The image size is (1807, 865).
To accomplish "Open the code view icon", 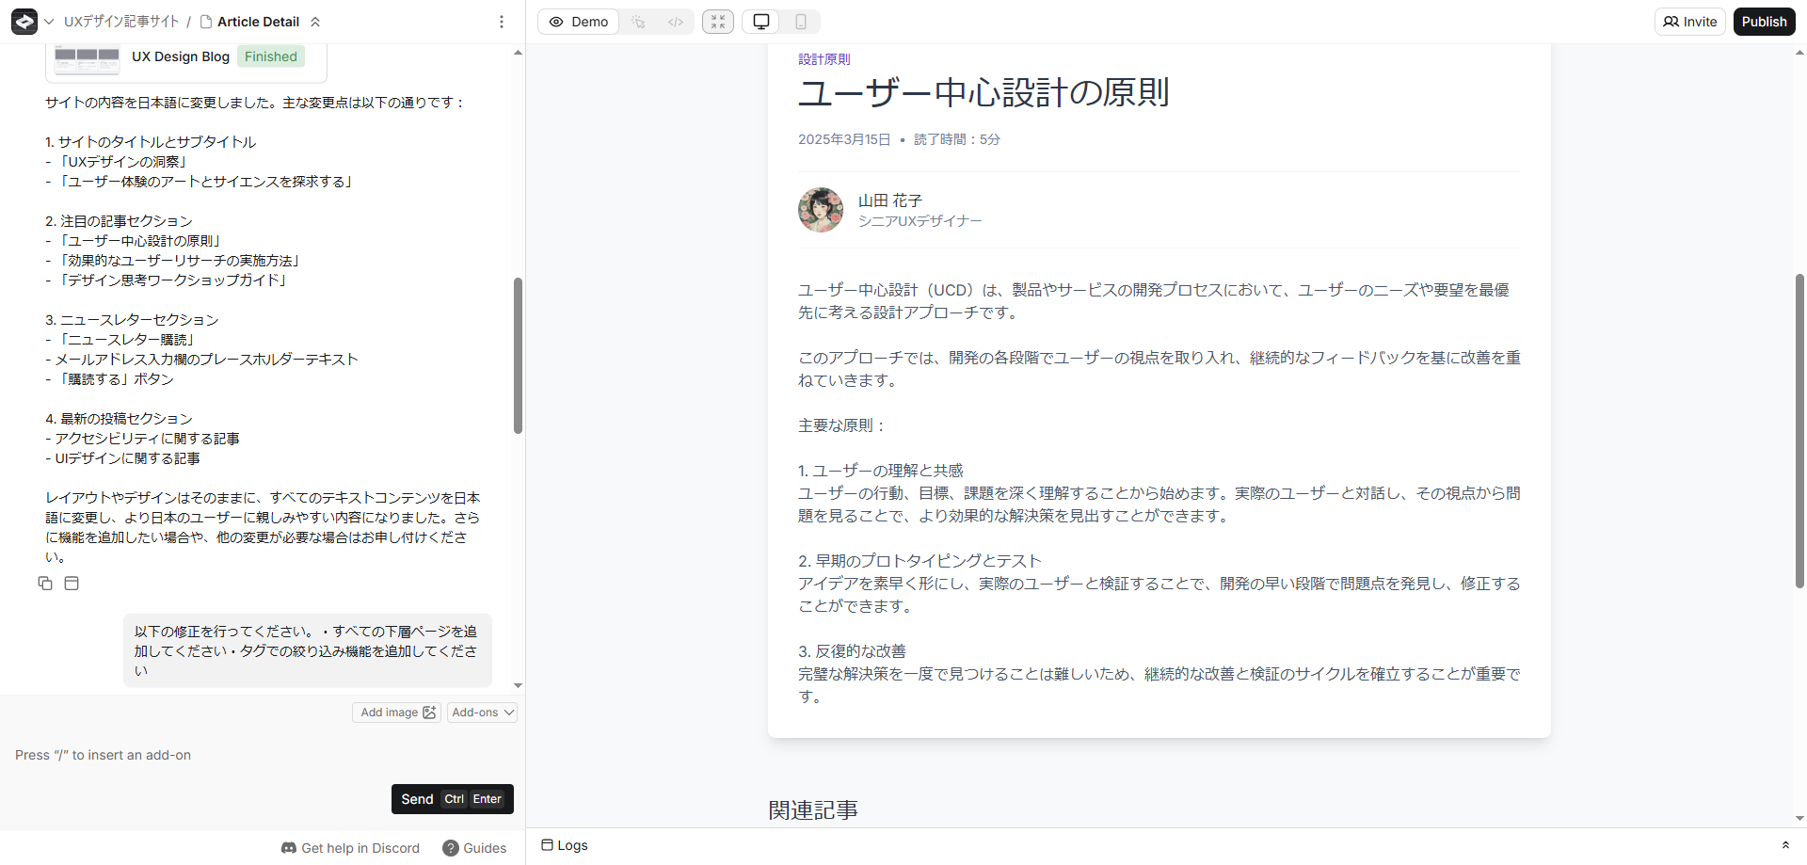I will click(x=675, y=22).
